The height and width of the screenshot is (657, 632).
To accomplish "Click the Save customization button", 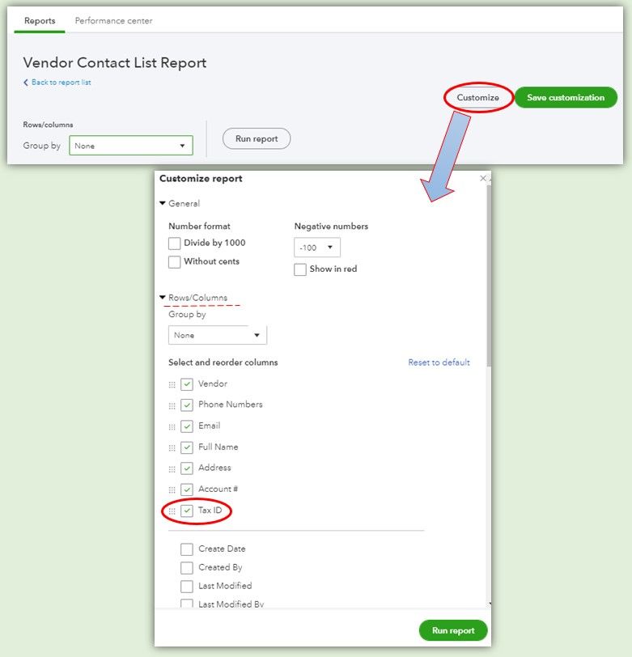I will (x=566, y=98).
